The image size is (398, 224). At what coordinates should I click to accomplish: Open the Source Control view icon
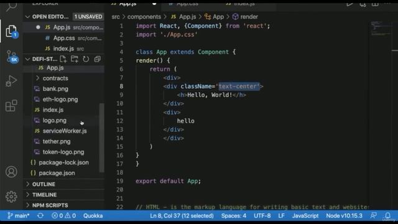coord(12,57)
